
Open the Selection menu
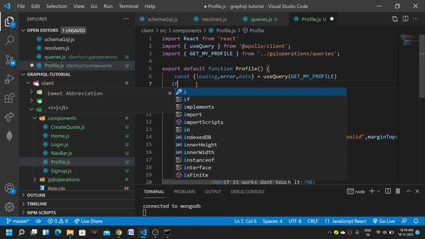[x=56, y=6]
